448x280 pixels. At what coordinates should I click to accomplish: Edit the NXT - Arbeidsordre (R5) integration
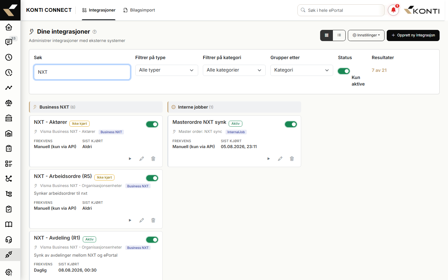(x=142, y=220)
